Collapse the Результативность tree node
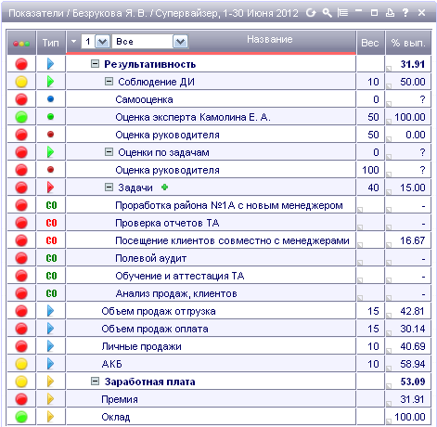The image size is (437, 427). [95, 64]
